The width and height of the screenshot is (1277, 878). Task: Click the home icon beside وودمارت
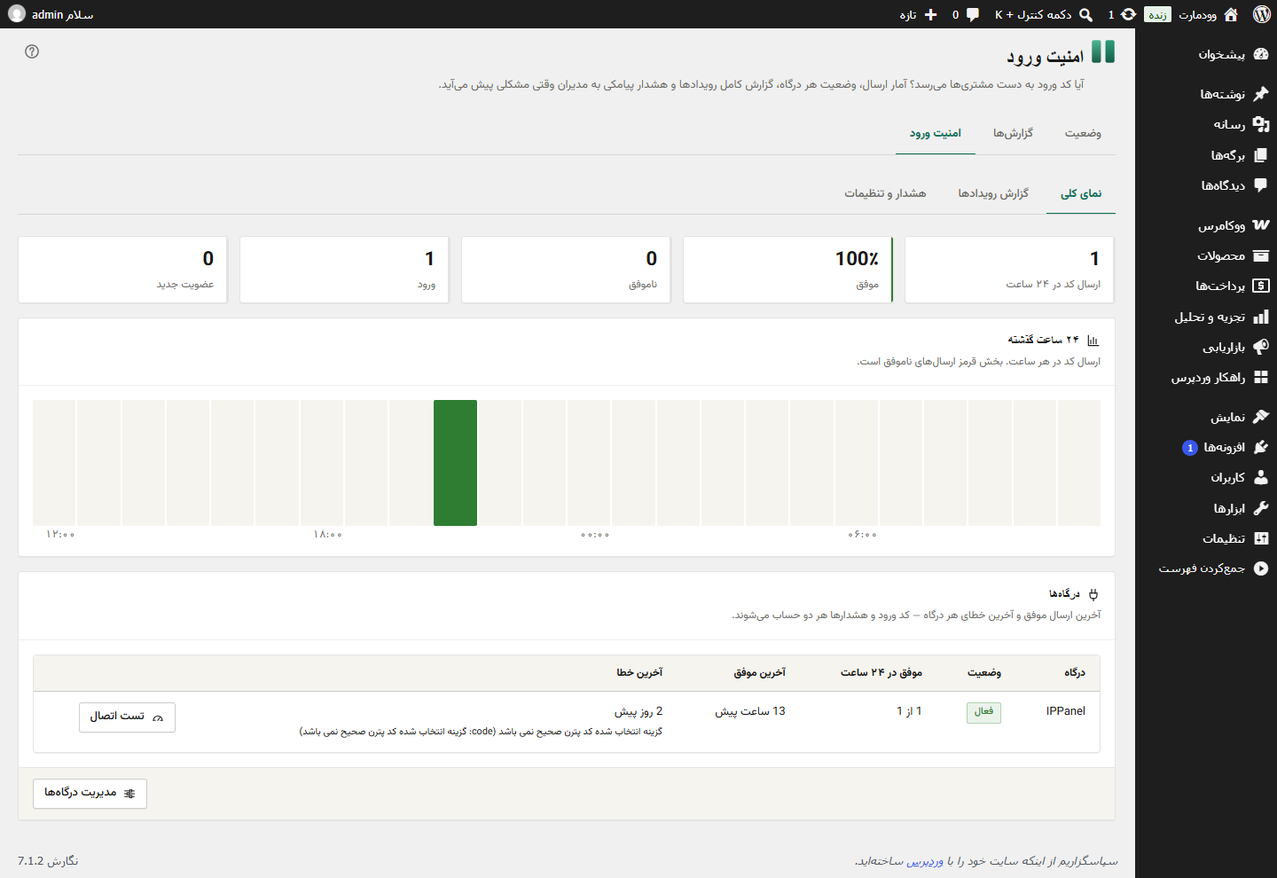coord(1231,14)
